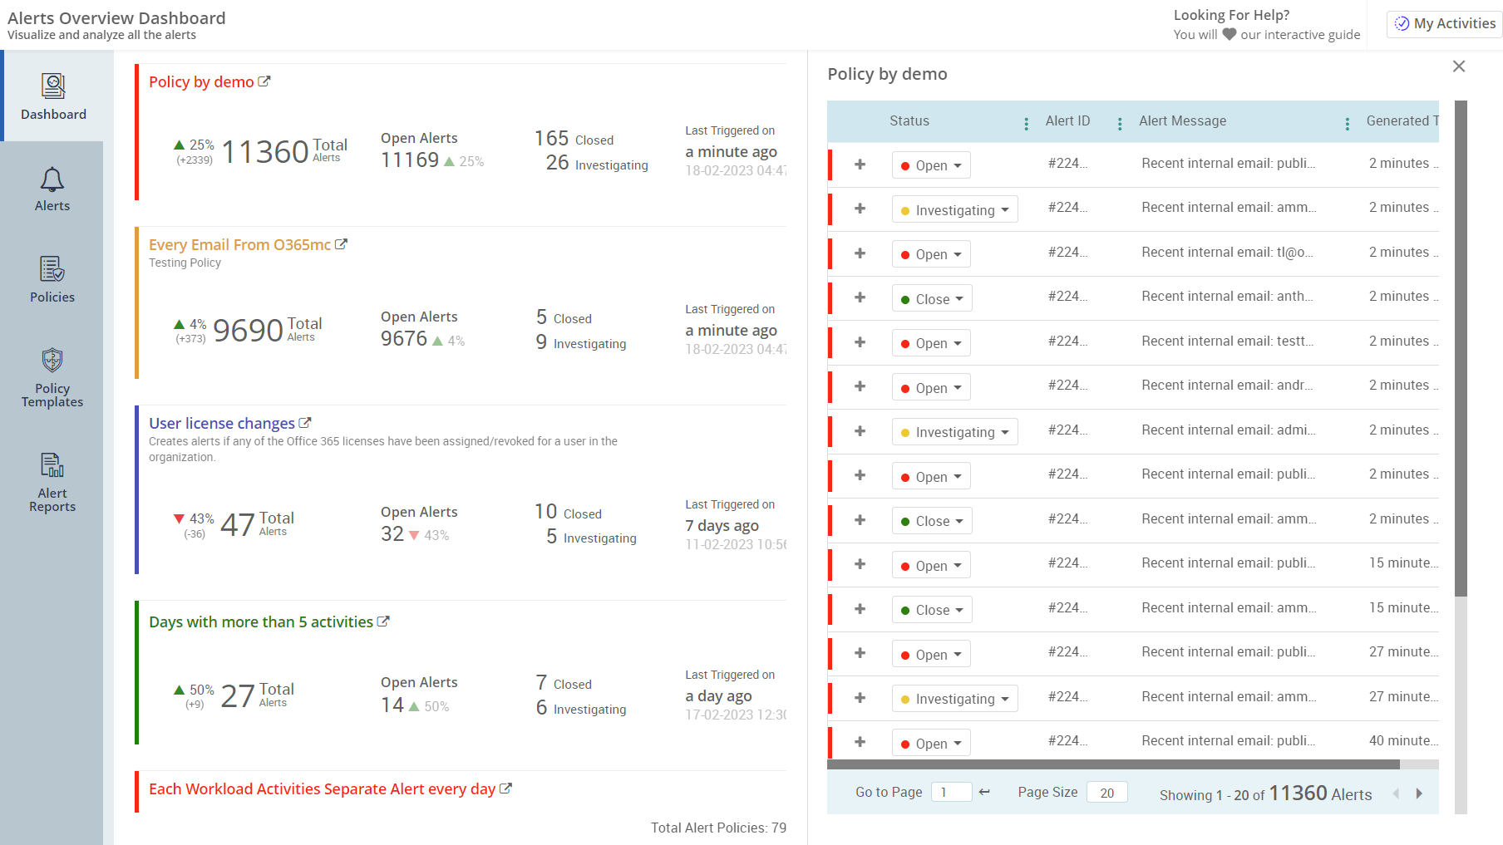1503x845 pixels.
Task: Open the 'Investigating' status dropdown on second alert
Action: (954, 209)
